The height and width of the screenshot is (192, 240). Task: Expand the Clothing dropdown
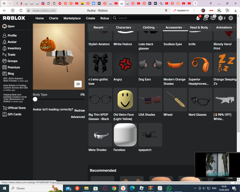click(x=150, y=27)
